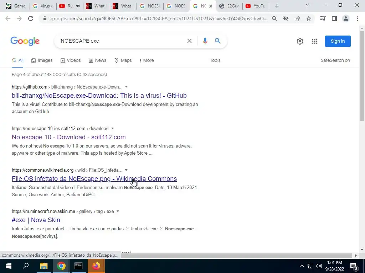The image size is (365, 273).
Task: Toggle SafeSearch on setting
Action: coord(335,60)
